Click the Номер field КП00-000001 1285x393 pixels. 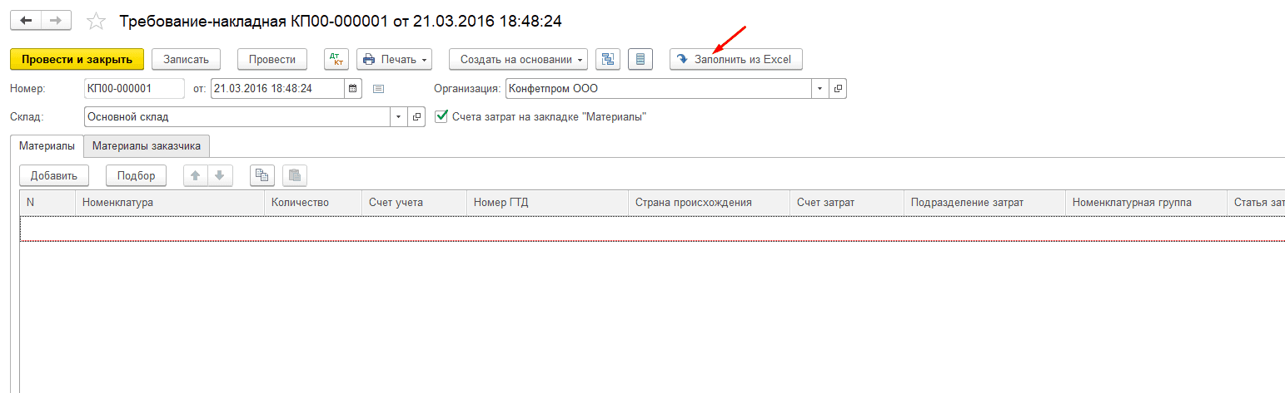click(x=135, y=88)
